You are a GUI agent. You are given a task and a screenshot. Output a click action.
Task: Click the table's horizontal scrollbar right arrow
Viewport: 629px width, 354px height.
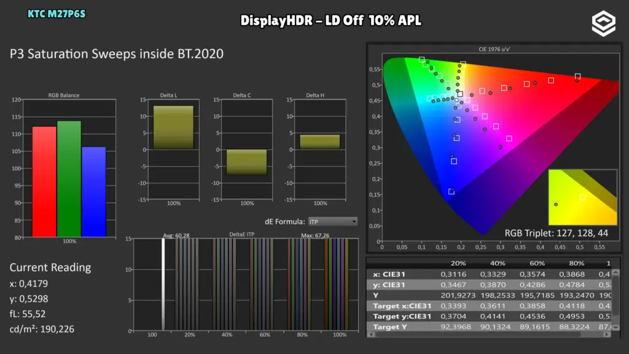click(x=608, y=334)
